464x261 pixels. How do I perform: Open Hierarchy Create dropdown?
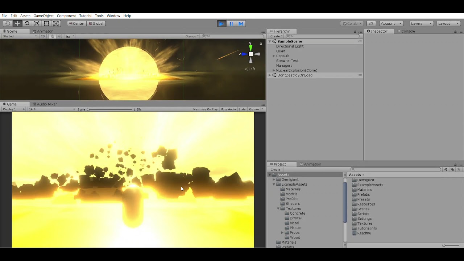pyautogui.click(x=276, y=36)
